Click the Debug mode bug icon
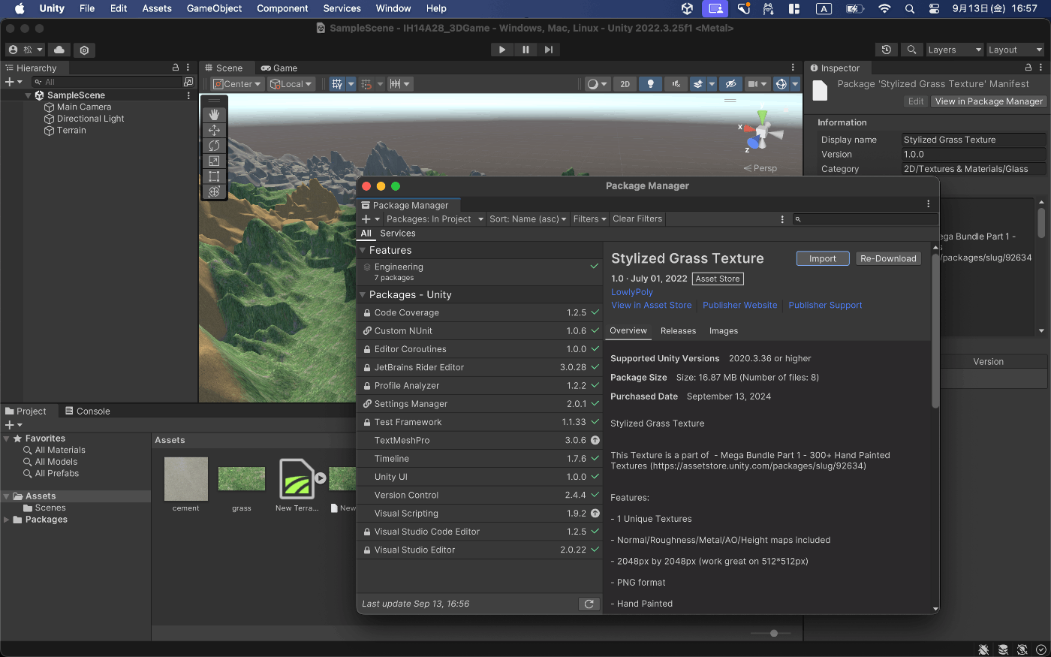This screenshot has width=1051, height=657. click(983, 649)
